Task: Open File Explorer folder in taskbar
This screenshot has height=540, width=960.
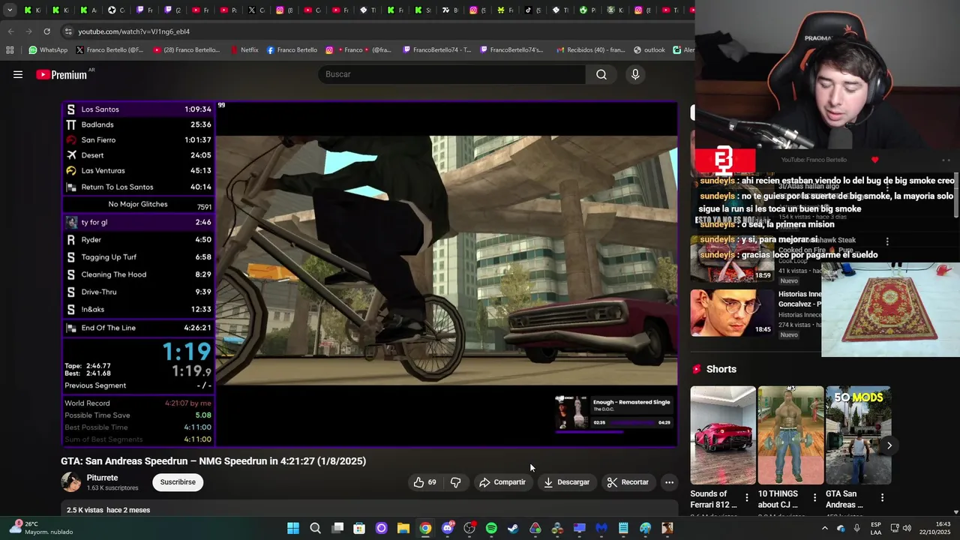Action: pos(403,528)
